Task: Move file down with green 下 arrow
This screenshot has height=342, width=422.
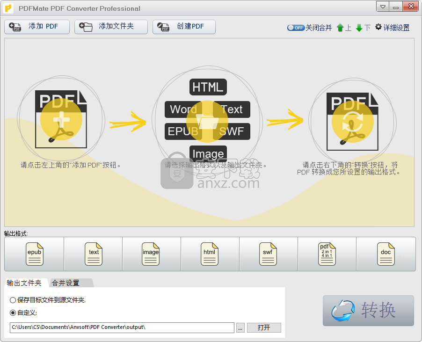Action: click(363, 28)
